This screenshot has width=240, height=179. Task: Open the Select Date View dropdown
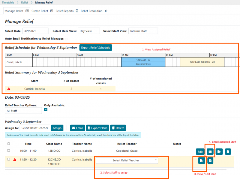coord(89,31)
